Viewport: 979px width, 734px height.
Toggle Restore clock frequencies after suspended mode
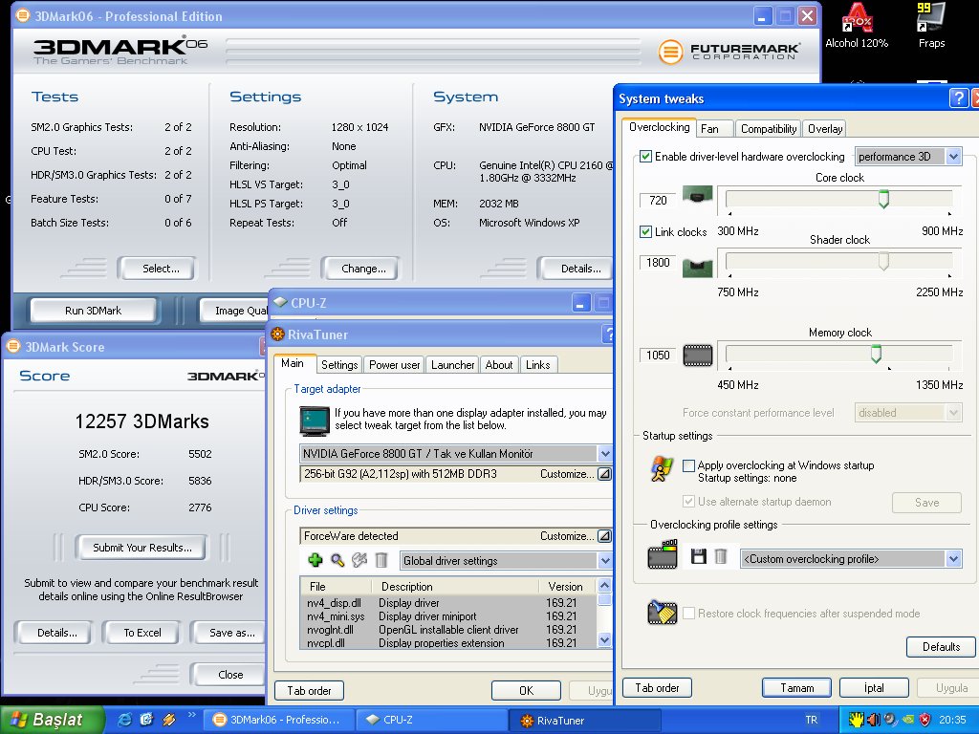click(688, 613)
